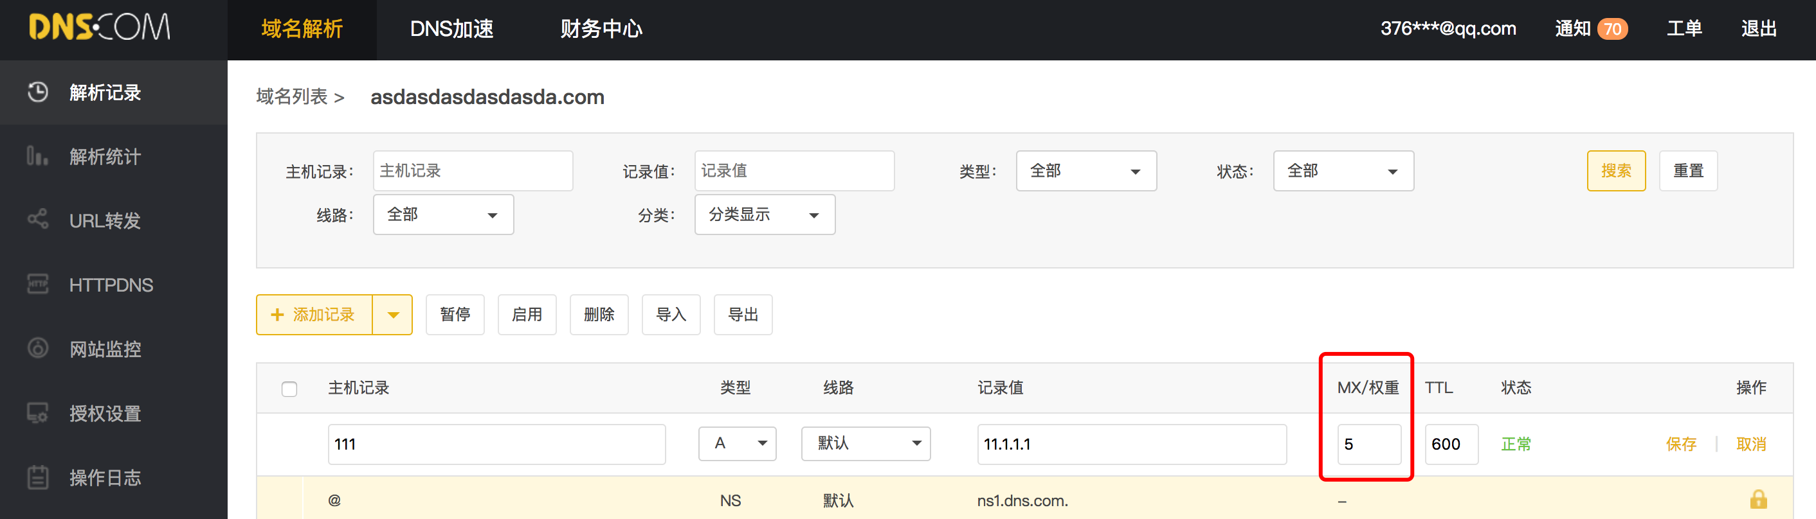Open the 财务中心 tab
Image resolution: width=1816 pixels, height=519 pixels.
point(601,29)
